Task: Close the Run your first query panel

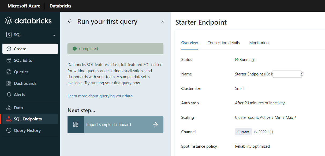Action: pos(162,21)
